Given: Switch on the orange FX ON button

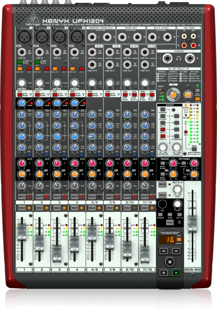Looking at the screenshot, I should 197,99.
